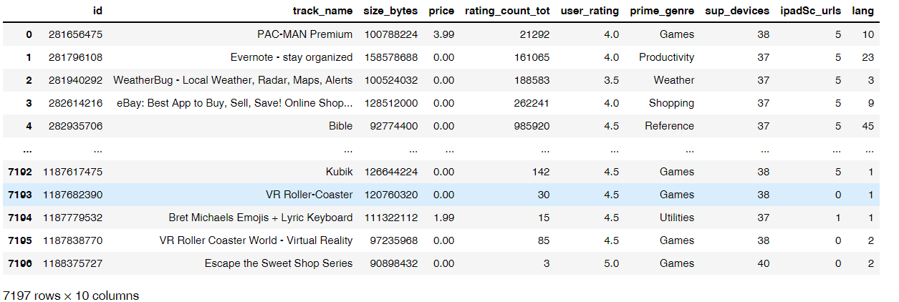
Task: Select the Bible track name cell
Action: tap(340, 126)
